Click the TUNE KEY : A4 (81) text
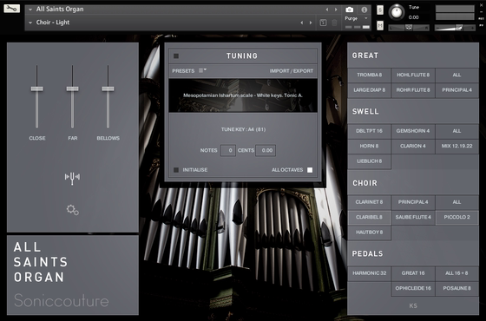Screen dimensions: 486x321 [x=243, y=129]
